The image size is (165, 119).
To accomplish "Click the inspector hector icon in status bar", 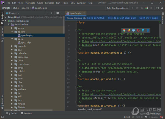I will (x=146, y=117).
